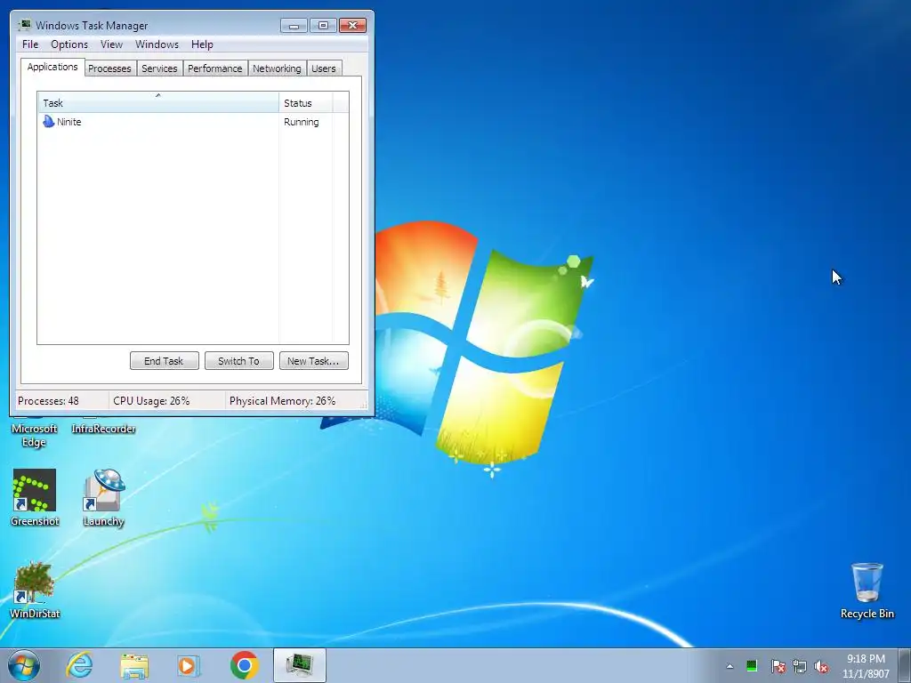This screenshot has height=683, width=911.
Task: Sort by the Status column header
Action: coord(305,103)
